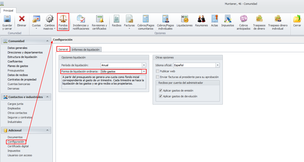304x162 pixels.
Task: Open the Facturas icon
Action: [x=129, y=19]
